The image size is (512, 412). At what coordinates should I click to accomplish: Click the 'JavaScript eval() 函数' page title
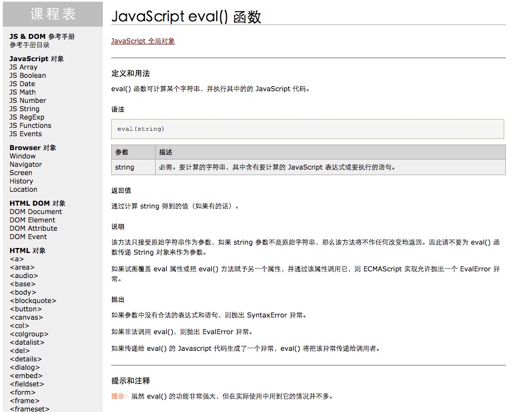coord(186,17)
